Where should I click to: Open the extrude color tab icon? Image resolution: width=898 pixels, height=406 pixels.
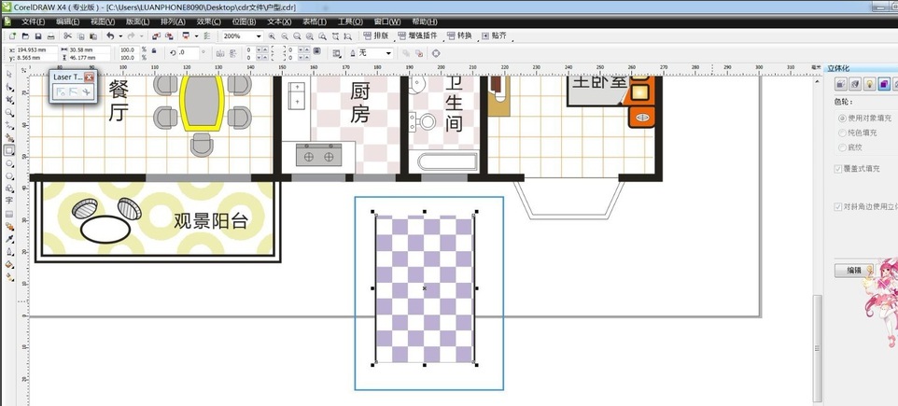[x=885, y=84]
